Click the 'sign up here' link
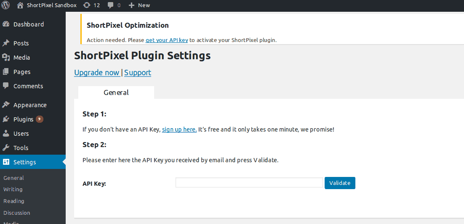Image resolution: width=464 pixels, height=224 pixels. (x=179, y=129)
